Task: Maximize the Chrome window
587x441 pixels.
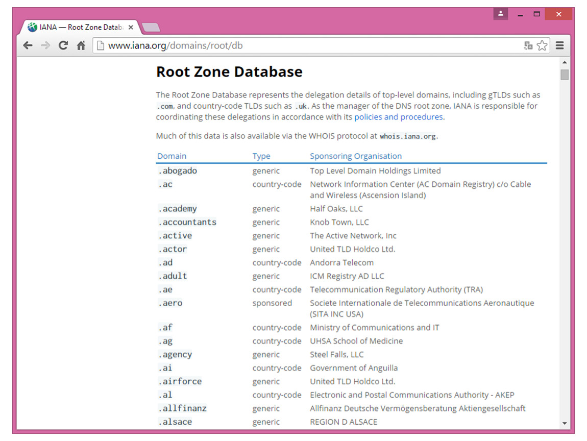Action: (x=536, y=14)
